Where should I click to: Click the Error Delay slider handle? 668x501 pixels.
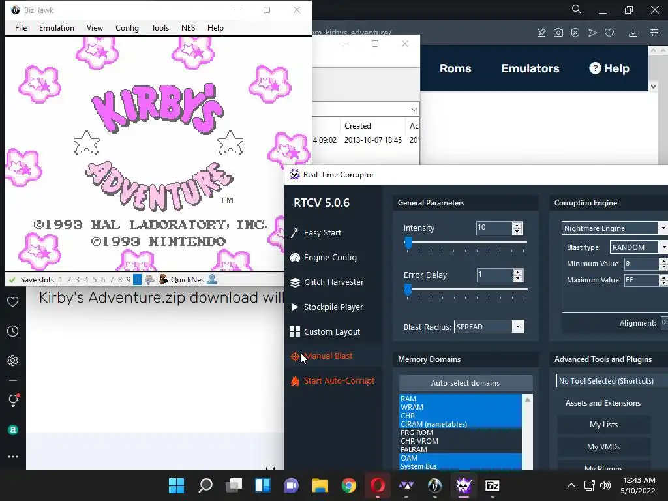(x=408, y=289)
